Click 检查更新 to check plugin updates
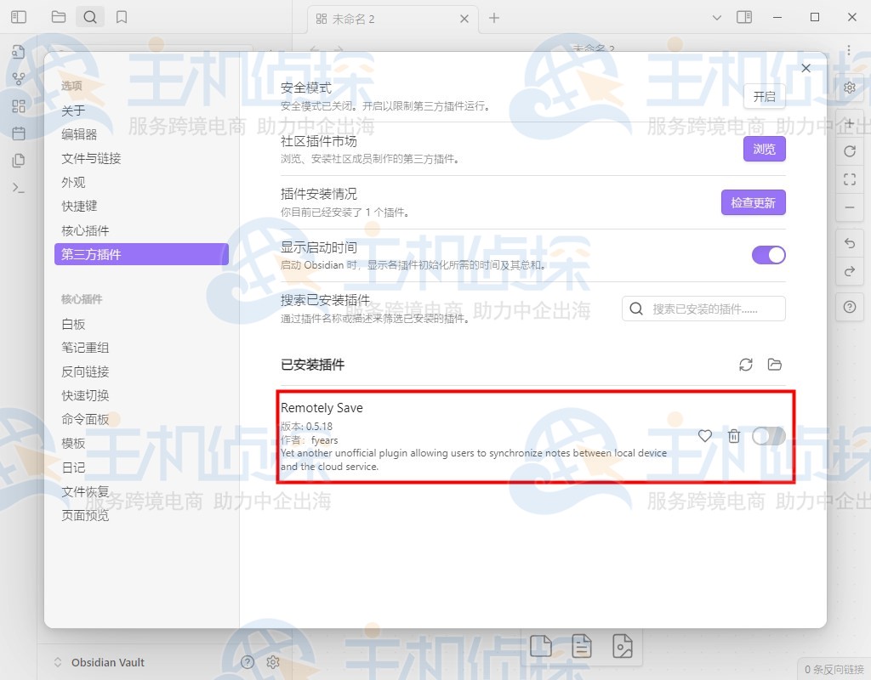 [x=753, y=202]
